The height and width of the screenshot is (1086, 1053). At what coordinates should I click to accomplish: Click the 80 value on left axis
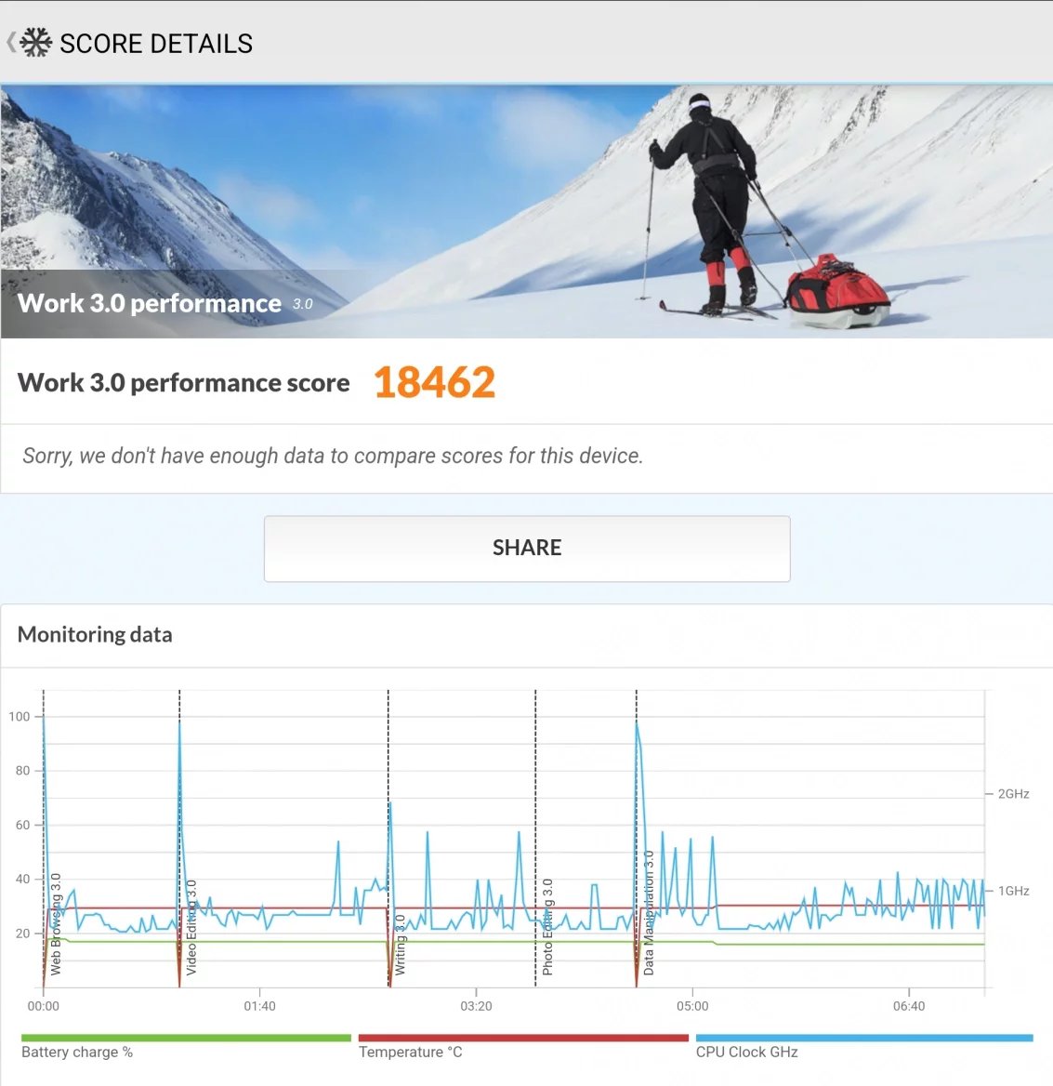point(23,770)
